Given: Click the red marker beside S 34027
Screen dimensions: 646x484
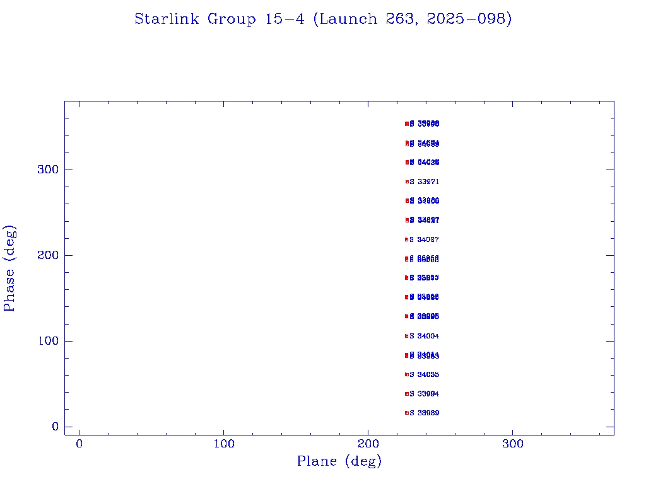Looking at the screenshot, I should tap(407, 239).
